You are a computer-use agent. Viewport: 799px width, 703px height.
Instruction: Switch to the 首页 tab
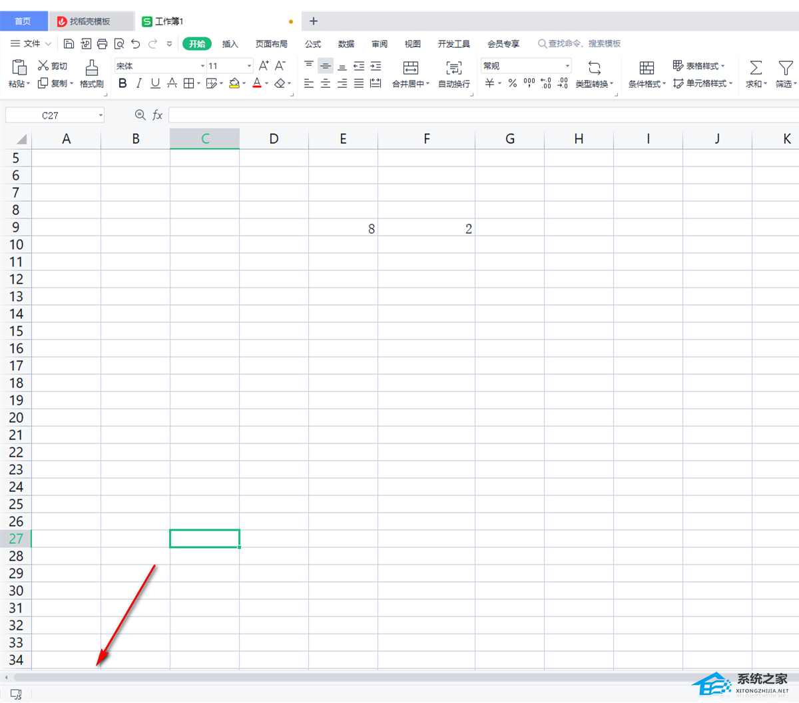pos(23,21)
